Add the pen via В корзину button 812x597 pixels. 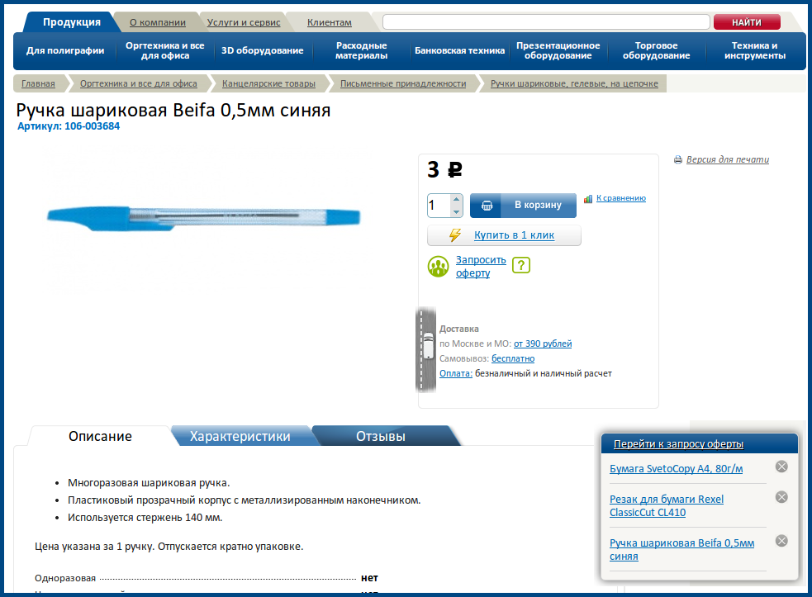tap(523, 206)
